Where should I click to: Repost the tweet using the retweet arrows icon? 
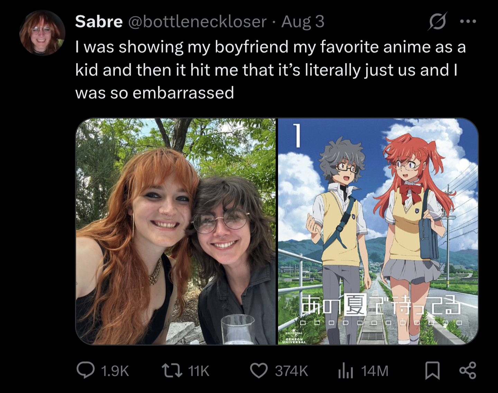(172, 371)
